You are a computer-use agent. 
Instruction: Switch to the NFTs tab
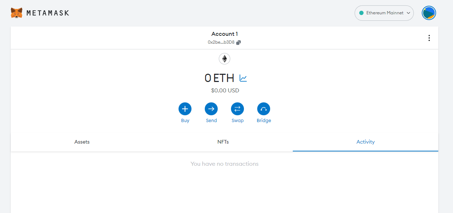(x=223, y=142)
